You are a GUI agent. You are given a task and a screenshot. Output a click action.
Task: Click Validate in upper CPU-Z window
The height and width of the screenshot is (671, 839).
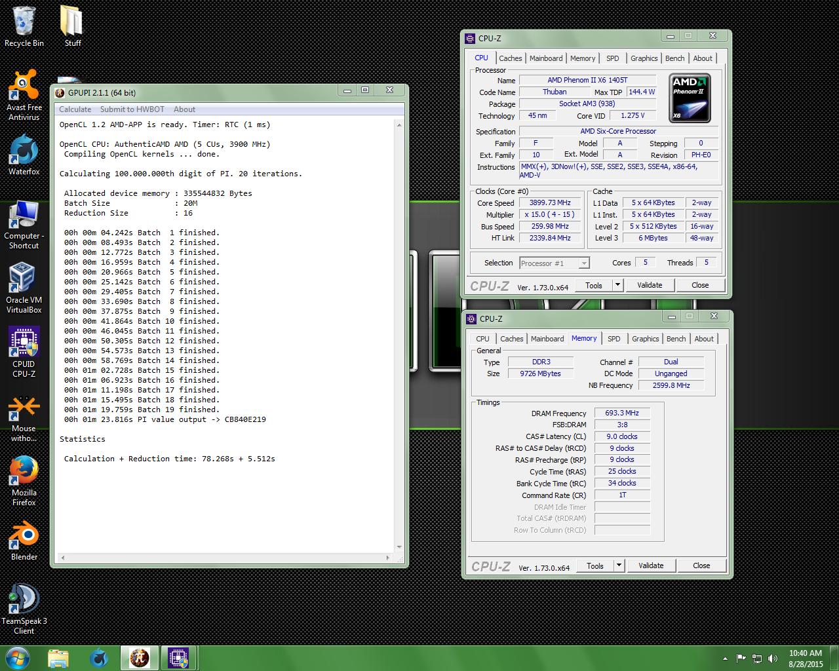tap(650, 285)
